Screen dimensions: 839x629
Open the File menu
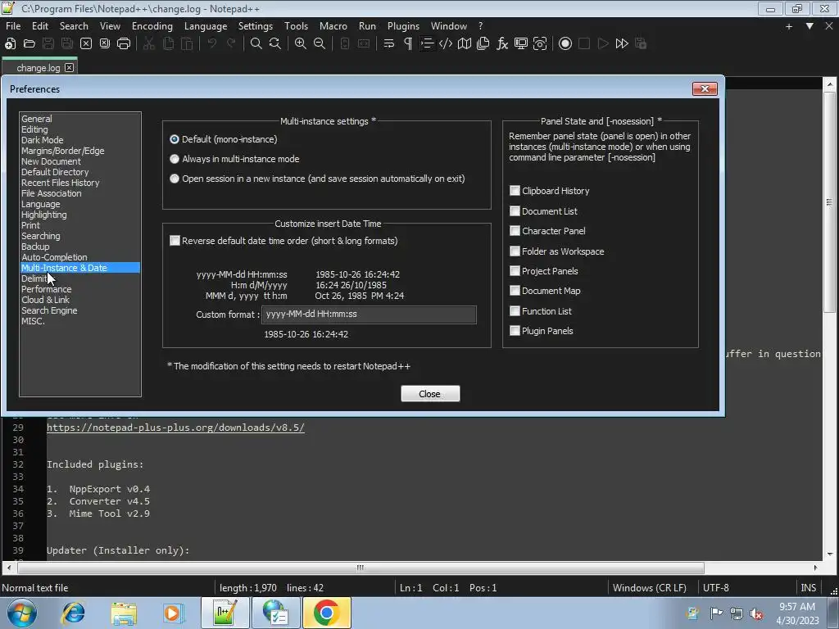pyautogui.click(x=13, y=25)
